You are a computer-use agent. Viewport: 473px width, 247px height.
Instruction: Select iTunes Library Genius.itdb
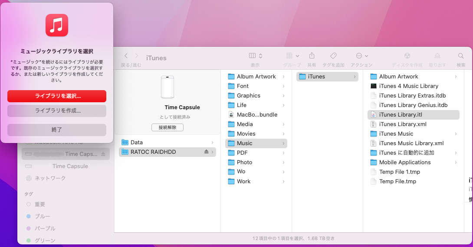(413, 105)
